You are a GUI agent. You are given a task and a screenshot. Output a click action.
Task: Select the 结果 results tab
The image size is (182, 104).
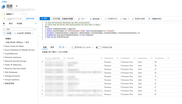point(45,47)
